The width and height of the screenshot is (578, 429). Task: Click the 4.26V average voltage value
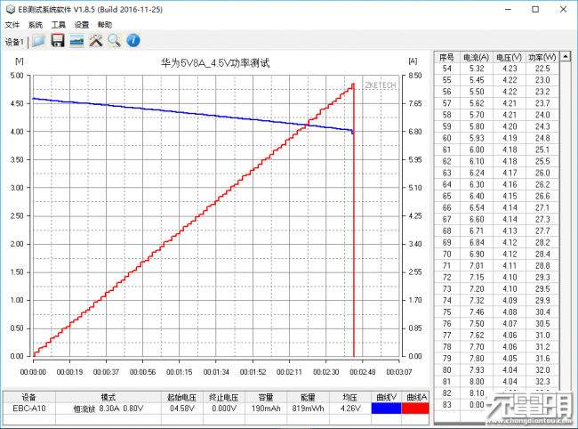coord(349,409)
